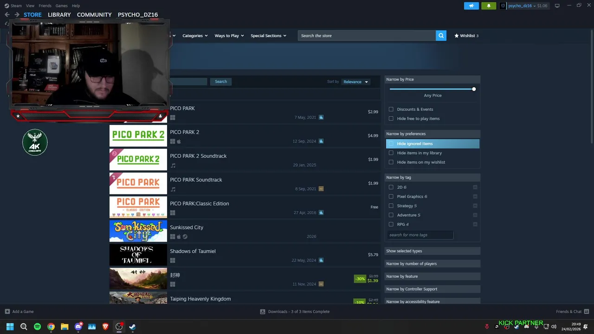
Task: Open the View menu
Action: [x=30, y=6]
